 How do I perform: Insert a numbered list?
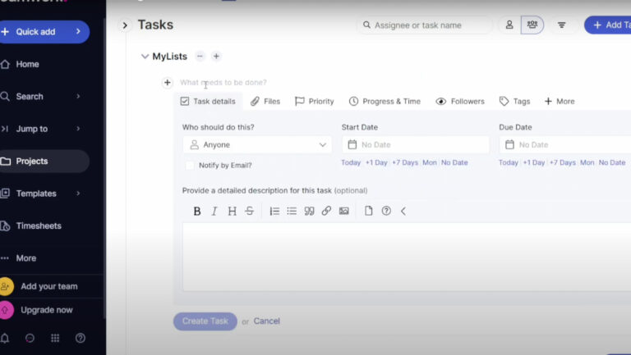[x=274, y=211]
